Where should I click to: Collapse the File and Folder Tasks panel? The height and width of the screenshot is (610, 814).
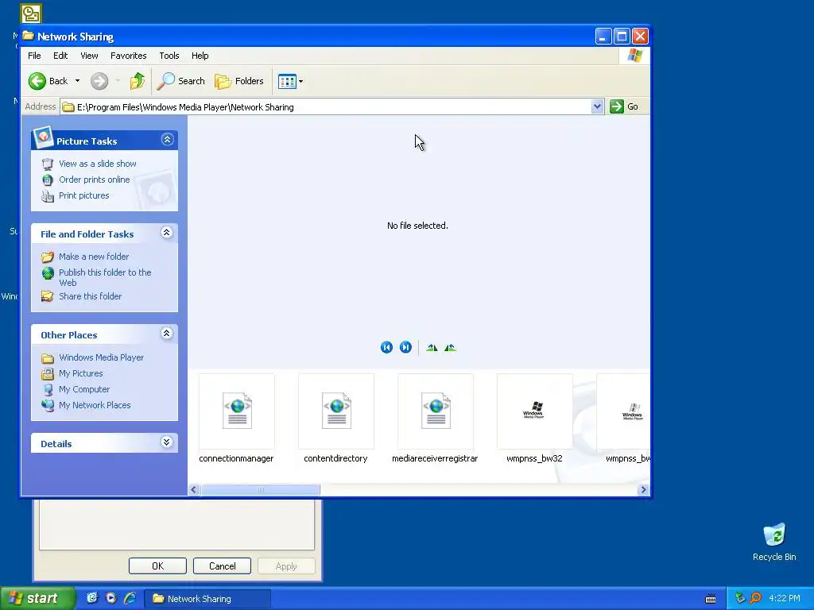point(167,233)
